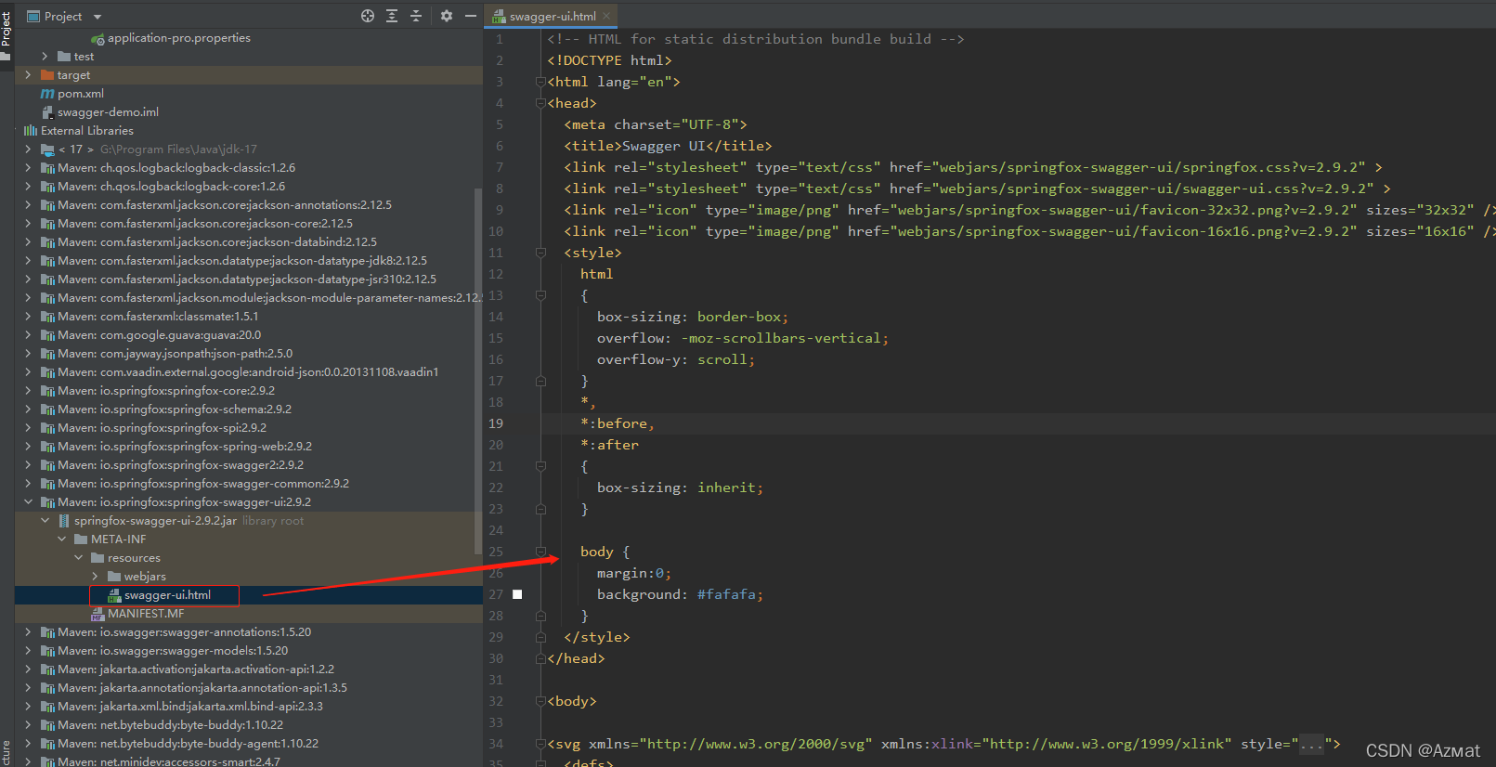Viewport: 1496px width, 767px height.
Task: Select MANIFEST.MF file
Action: pyautogui.click(x=146, y=614)
